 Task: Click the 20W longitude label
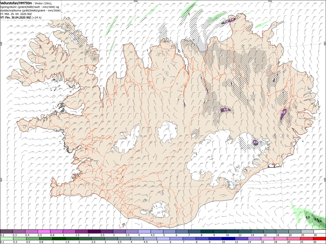(135, 1)
